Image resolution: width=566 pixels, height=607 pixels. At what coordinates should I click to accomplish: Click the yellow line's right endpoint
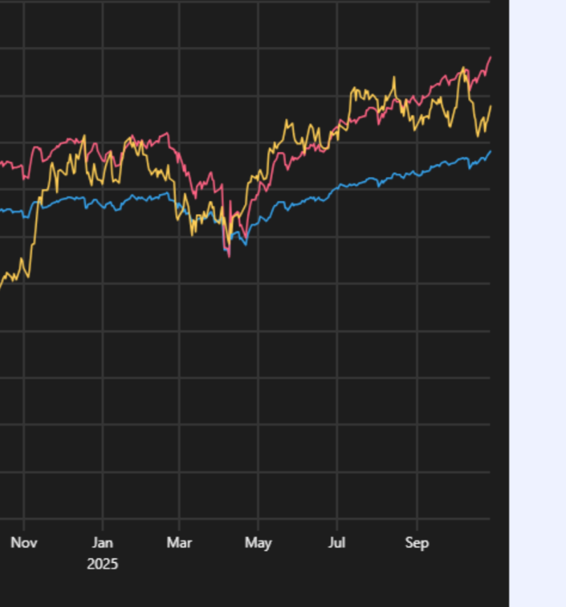click(490, 106)
